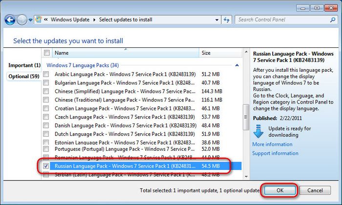This screenshot has height=205, width=342.
Task: Click the Forward navigation arrow button
Action: pos(22,20)
